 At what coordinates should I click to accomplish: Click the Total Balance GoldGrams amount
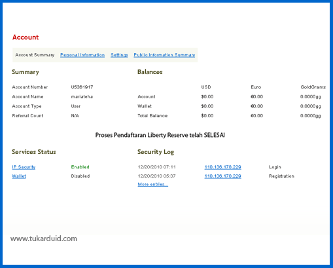(x=311, y=115)
